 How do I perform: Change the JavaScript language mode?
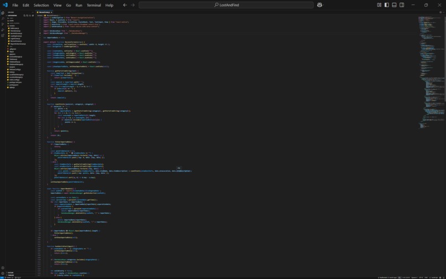434,277
